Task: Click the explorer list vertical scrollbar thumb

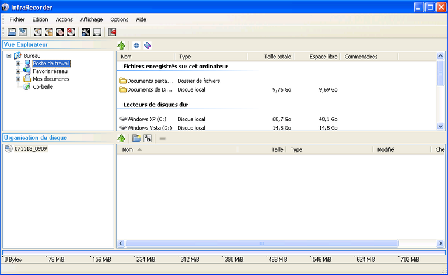Action: pyautogui.click(x=440, y=73)
